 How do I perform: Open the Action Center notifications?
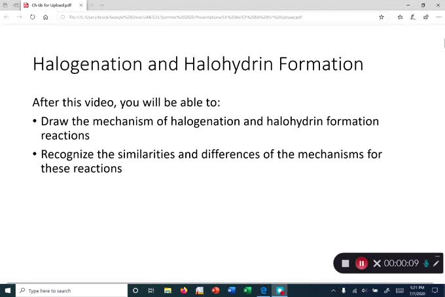(x=435, y=290)
